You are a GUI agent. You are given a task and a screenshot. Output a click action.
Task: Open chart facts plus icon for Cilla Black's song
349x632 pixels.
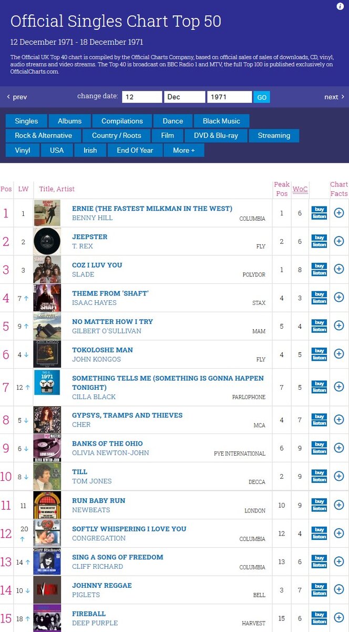(x=339, y=387)
